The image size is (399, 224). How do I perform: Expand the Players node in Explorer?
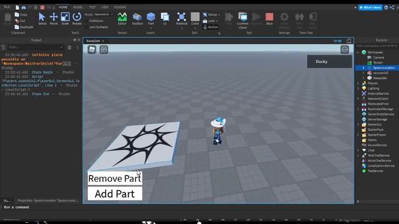click(x=358, y=83)
